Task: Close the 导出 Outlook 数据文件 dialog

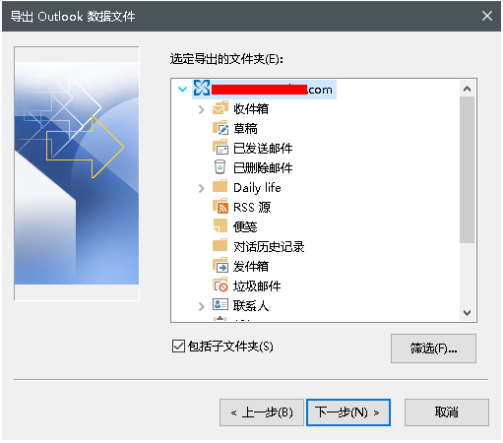Action: coord(487,16)
